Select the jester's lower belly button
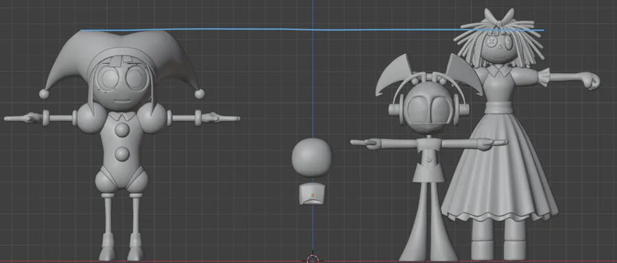The height and width of the screenshot is (263, 617). pos(123,153)
